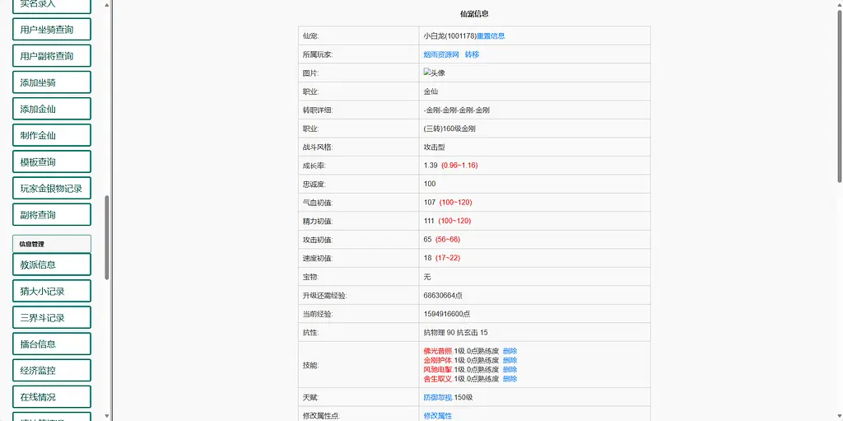Click the resistance text 抗物理 90 抗玄击 15
This screenshot has height=421, width=843.
coord(456,333)
